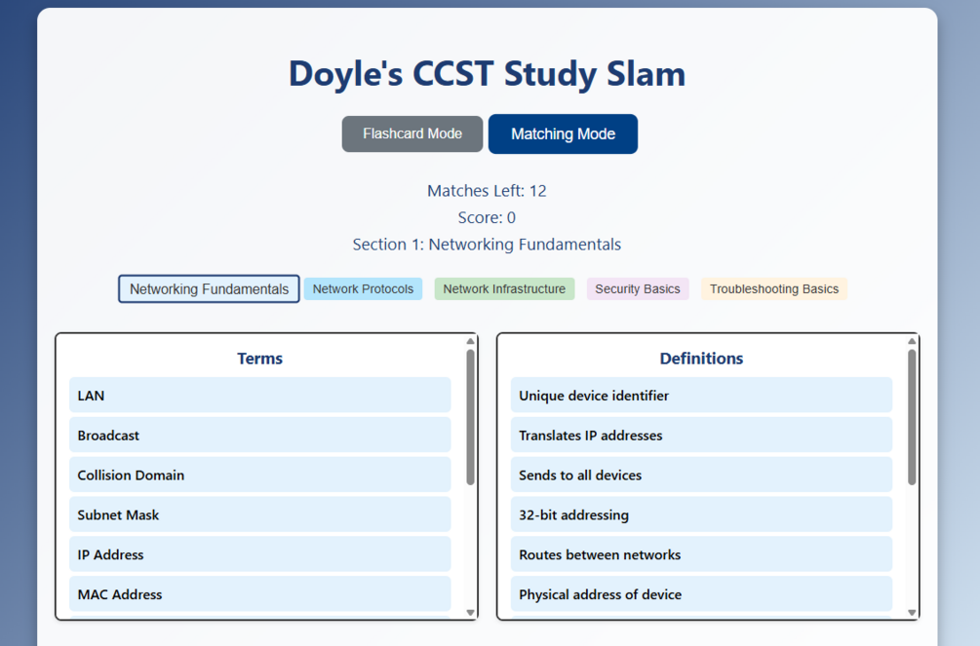Click the 'Definitions' column heading
The height and width of the screenshot is (646, 980).
click(701, 358)
